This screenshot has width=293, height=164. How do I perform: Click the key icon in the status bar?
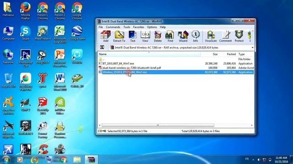(x=104, y=131)
